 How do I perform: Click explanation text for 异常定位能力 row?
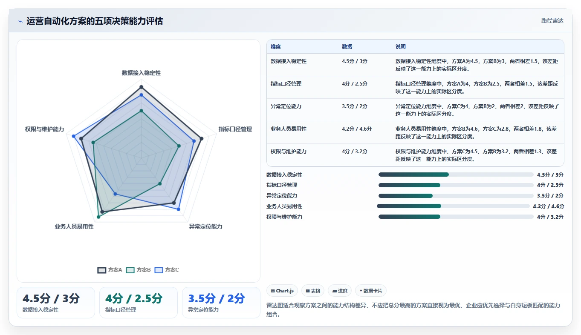[477, 110]
